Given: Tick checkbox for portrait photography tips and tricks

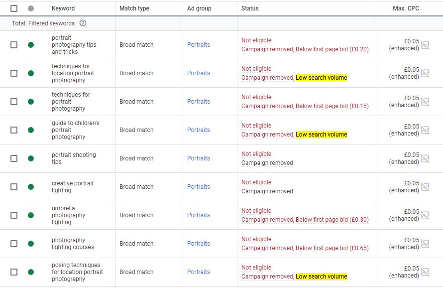Looking at the screenshot, I should (x=14, y=45).
